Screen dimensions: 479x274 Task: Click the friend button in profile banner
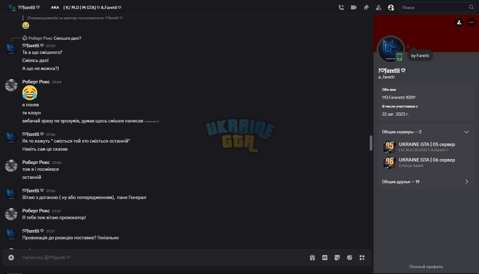coord(459,22)
